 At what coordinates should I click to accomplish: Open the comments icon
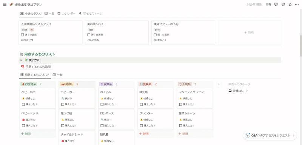pyautogui.click(x=276, y=5)
